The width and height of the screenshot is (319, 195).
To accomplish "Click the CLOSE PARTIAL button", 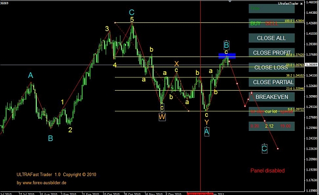I will pyautogui.click(x=272, y=82).
